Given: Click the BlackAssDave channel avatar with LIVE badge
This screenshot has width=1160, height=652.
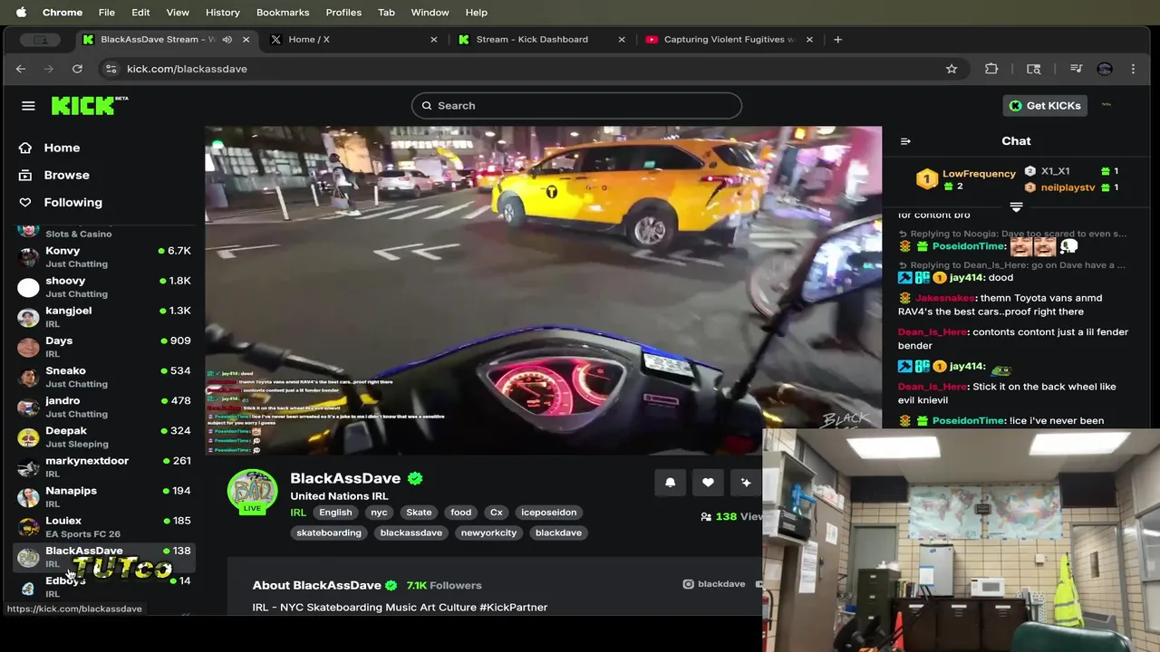Looking at the screenshot, I should (x=252, y=494).
